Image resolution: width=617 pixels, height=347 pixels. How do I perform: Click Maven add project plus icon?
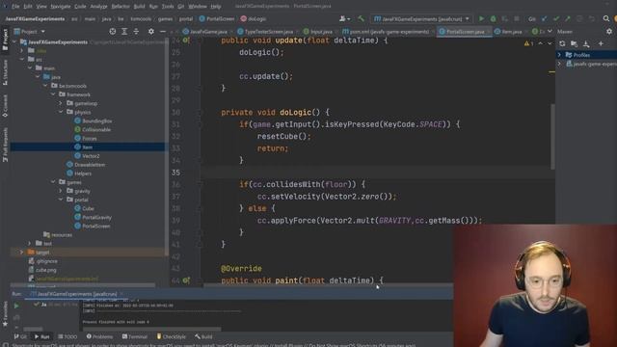click(601, 43)
